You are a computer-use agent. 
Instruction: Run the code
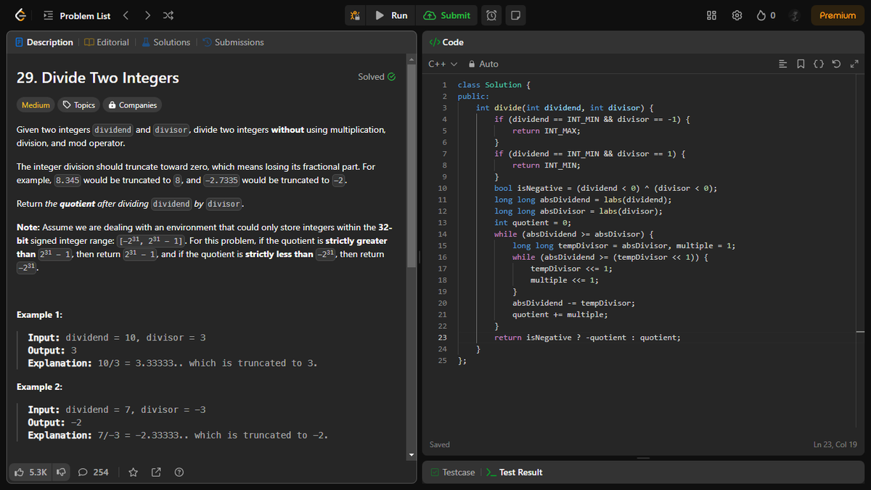391,15
